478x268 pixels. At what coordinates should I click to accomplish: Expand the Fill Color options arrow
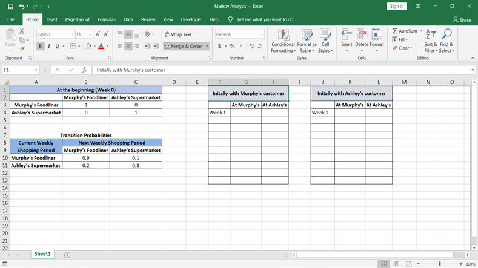point(95,47)
